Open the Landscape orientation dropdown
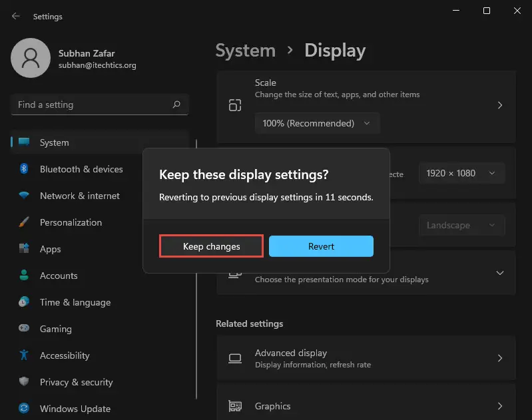532x420 pixels. click(x=461, y=225)
